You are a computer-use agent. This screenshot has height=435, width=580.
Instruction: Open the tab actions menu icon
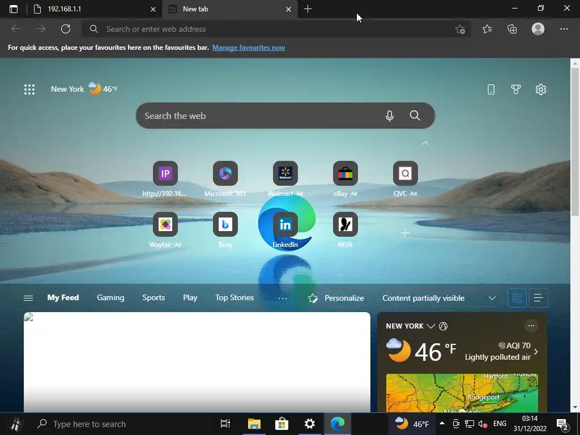pyautogui.click(x=14, y=9)
